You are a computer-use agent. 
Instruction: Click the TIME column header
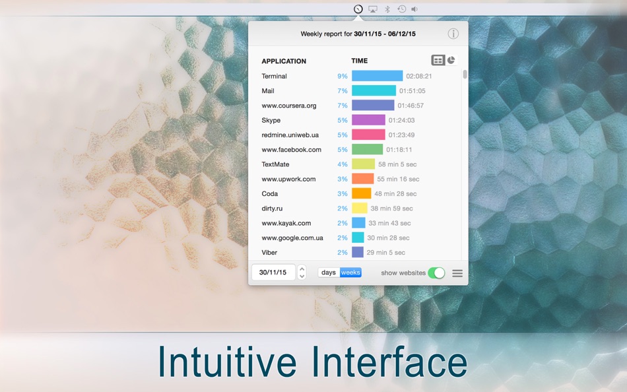click(x=360, y=61)
